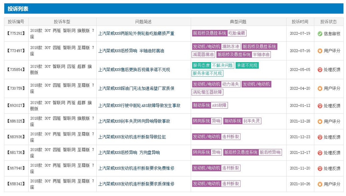Select complaint number 【773497】

click(16, 51)
